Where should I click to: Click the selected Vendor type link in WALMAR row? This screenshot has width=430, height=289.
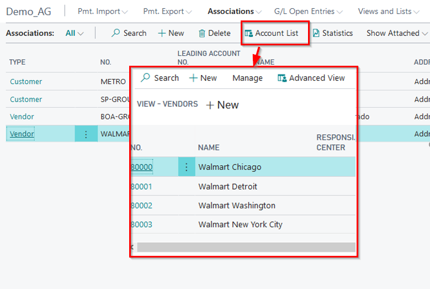22,134
